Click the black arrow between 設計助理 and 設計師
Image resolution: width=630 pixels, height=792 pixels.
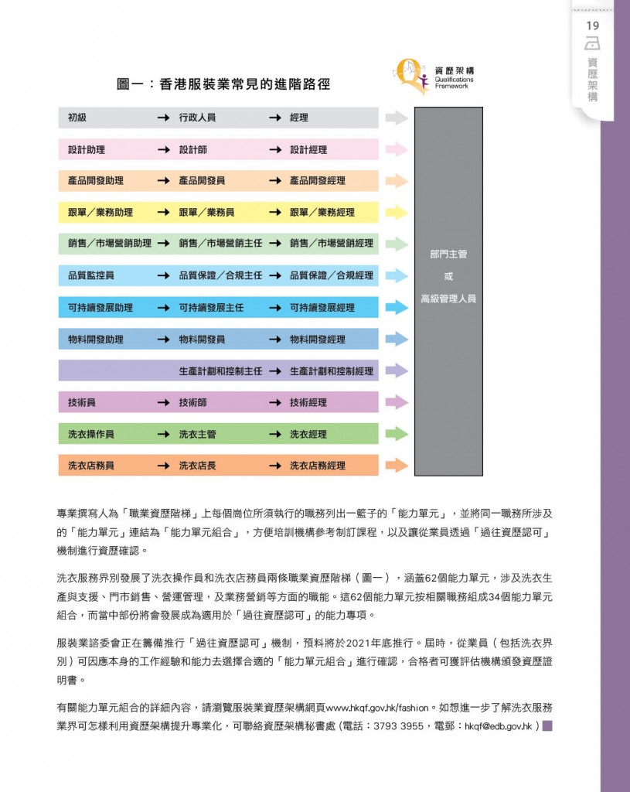[x=163, y=150]
